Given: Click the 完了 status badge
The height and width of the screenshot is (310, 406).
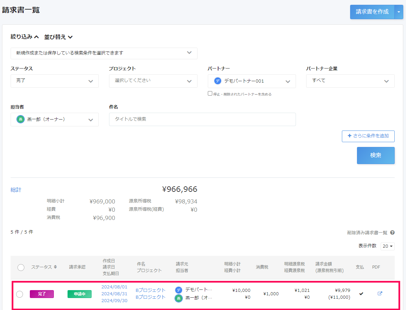Looking at the screenshot, I should coord(42,294).
